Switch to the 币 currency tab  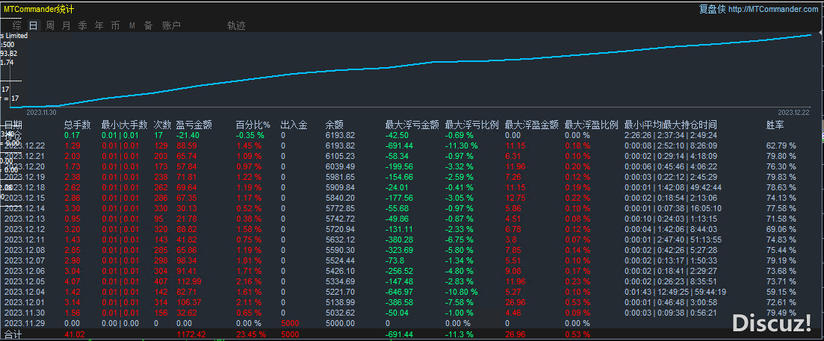(115, 25)
